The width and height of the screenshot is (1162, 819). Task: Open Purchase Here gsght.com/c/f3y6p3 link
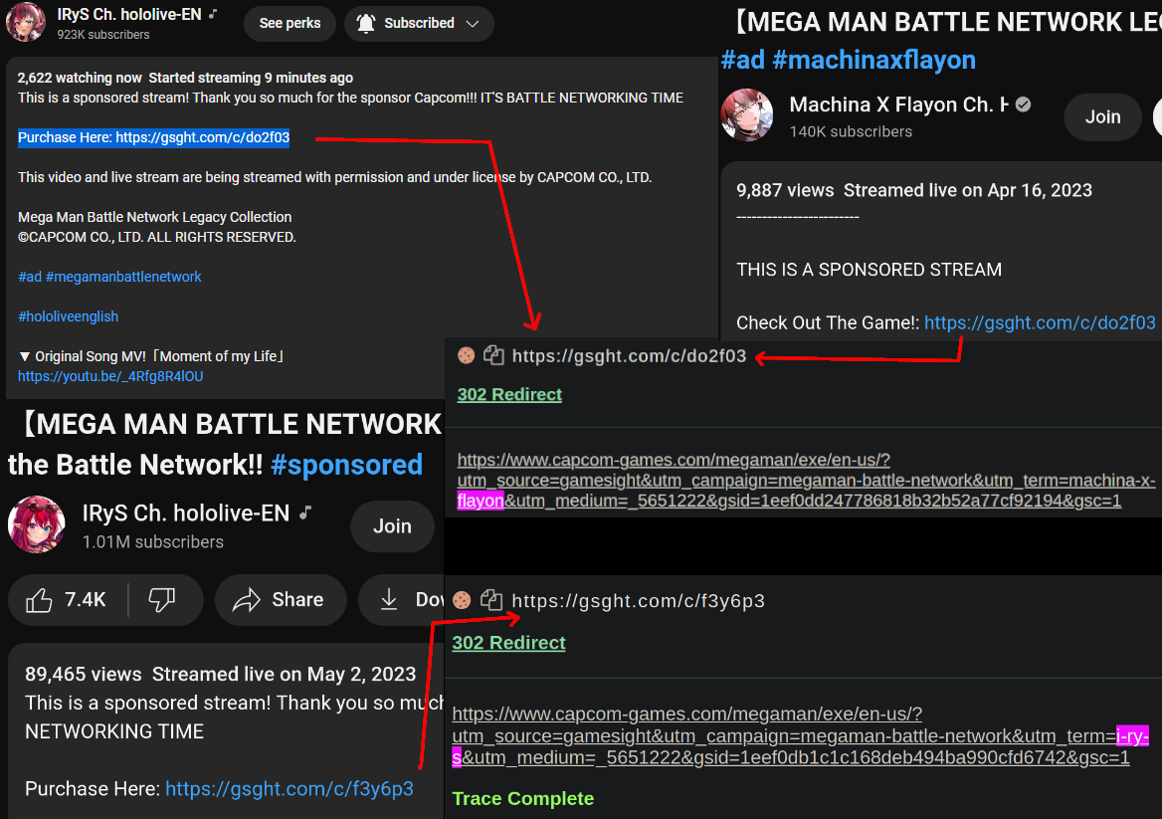pos(290,788)
